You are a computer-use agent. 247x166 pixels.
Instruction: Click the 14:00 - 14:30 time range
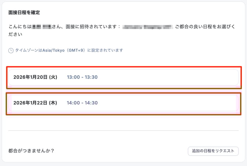82,103
